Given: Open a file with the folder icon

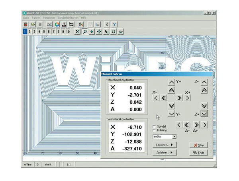Looking at the screenshot, I should [33, 24].
